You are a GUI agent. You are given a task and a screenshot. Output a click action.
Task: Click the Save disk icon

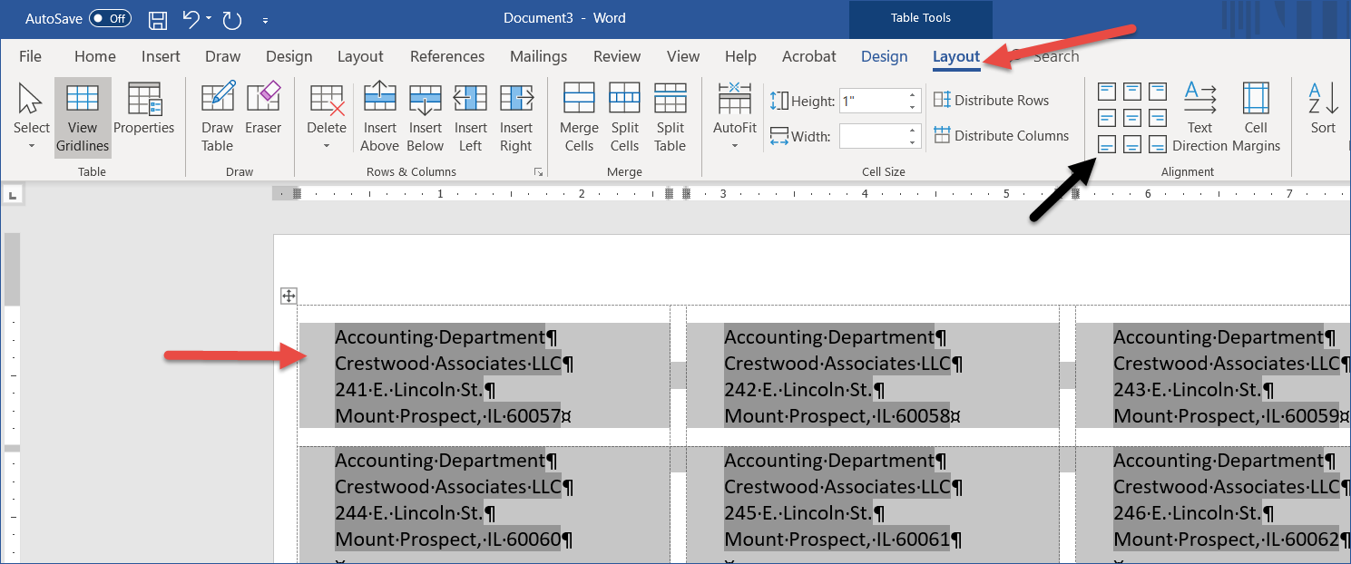pos(158,18)
